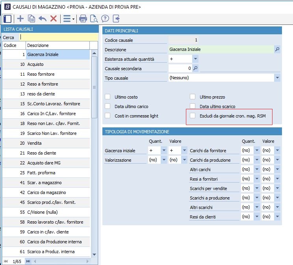The height and width of the screenshot is (265, 293).
Task: Print the causali using printer icon
Action: coord(83,19)
